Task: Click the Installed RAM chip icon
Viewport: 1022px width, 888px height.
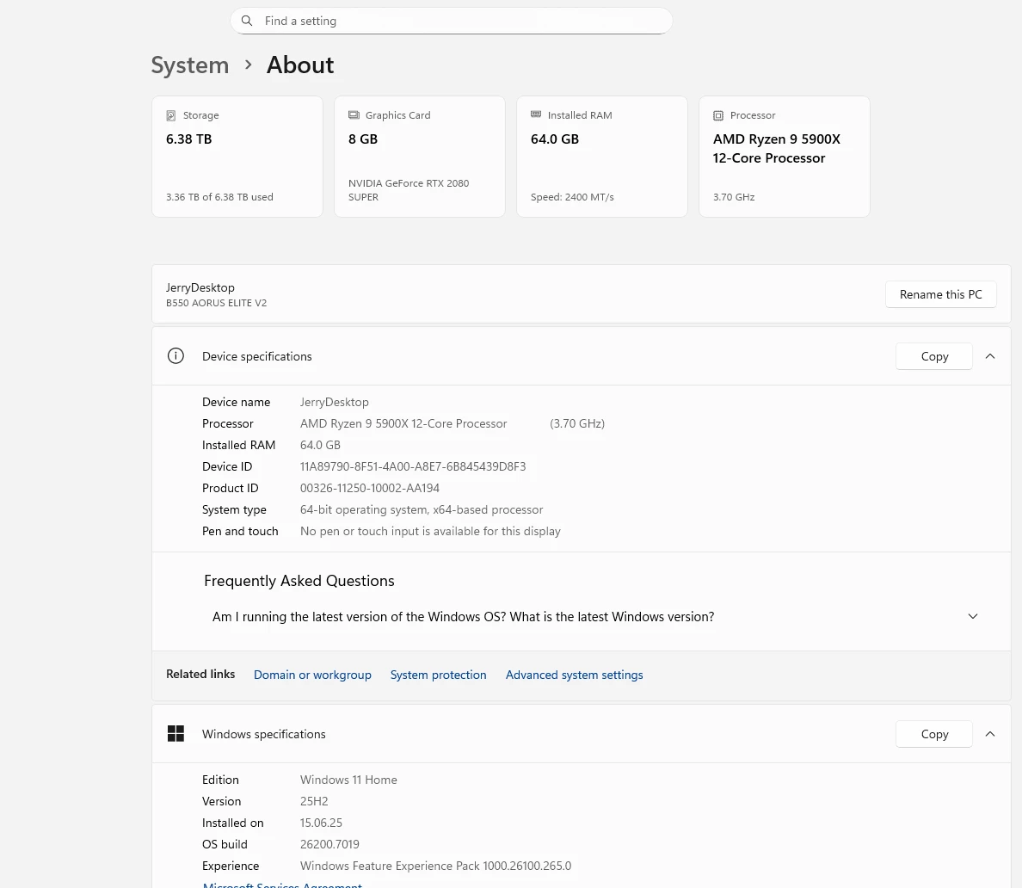Action: click(x=536, y=114)
